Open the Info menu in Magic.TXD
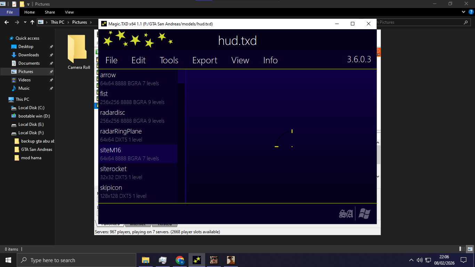 point(270,60)
